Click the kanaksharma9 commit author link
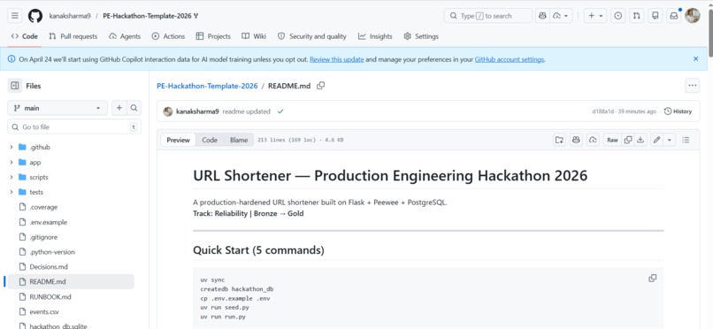 197,111
